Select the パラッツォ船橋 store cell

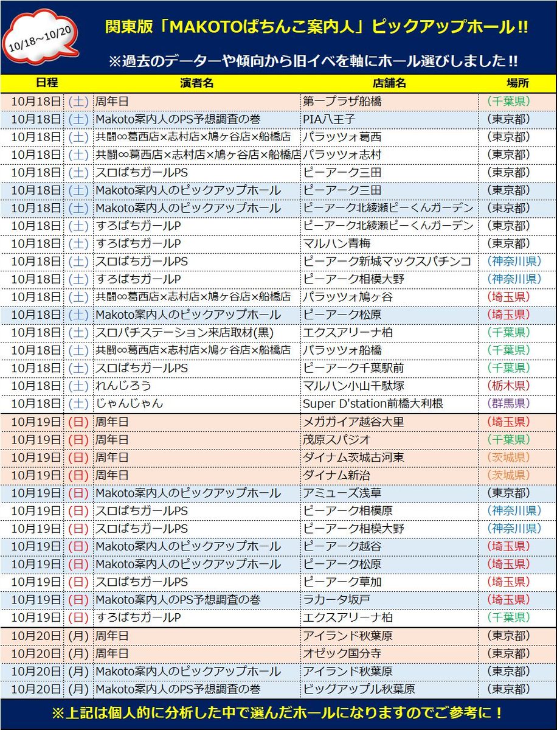point(389,350)
